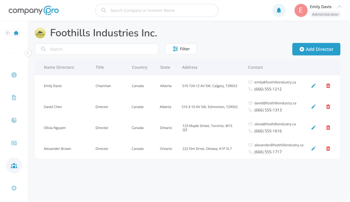350x202 pixels.
Task: Click the back arrow beside home
Action: [8, 33]
